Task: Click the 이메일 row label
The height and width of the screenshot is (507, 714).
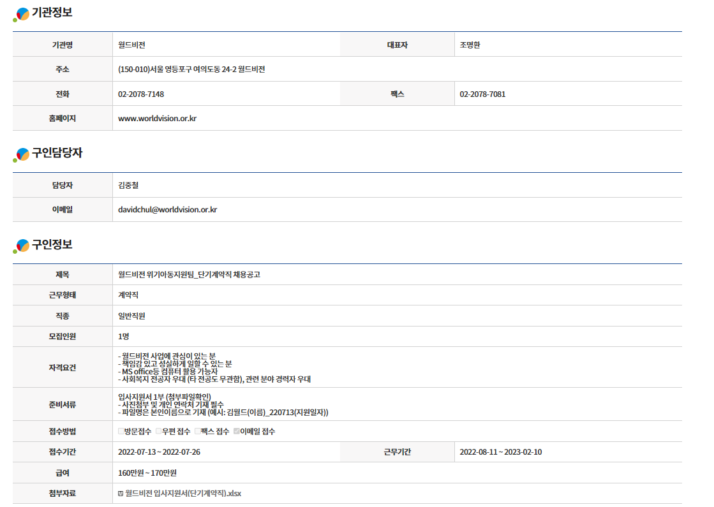Action: click(x=63, y=210)
